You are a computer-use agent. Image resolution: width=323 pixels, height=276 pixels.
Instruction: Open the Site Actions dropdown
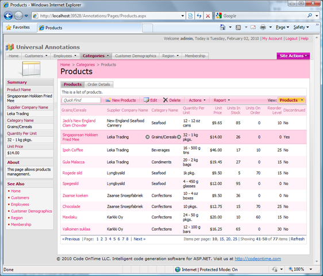coord(293,56)
